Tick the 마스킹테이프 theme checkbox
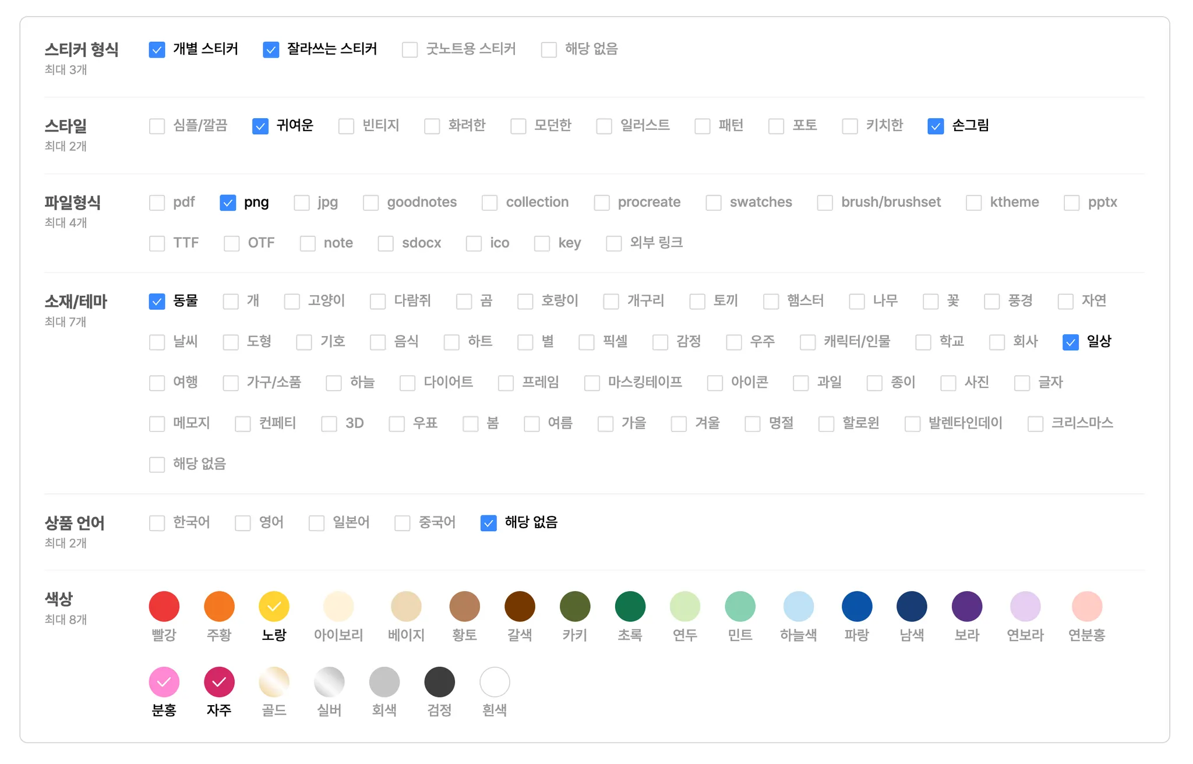This screenshot has width=1193, height=764. 592,383
